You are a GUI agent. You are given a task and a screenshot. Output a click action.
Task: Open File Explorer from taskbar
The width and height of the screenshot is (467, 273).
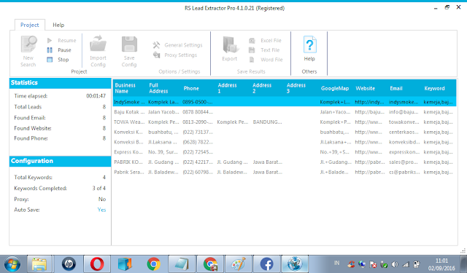tap(39, 264)
